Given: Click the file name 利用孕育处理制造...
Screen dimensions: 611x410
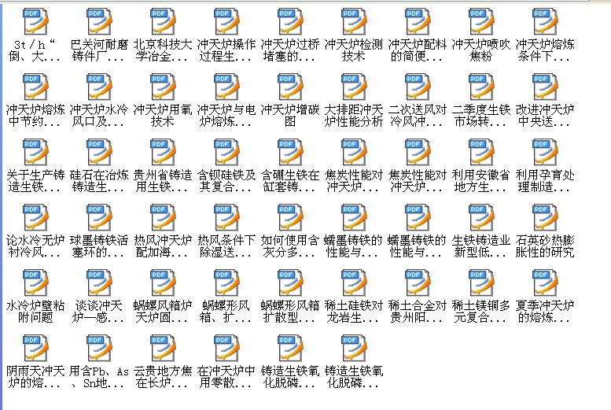Looking at the screenshot, I should coord(545,181).
